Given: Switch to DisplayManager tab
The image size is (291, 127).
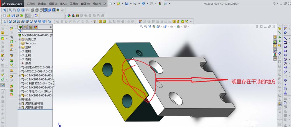Looking at the screenshot, I should pyautogui.click(x=36, y=27).
